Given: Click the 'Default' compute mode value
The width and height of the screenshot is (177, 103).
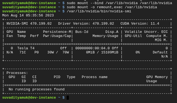Looking at the screenshot, I should (160, 52).
